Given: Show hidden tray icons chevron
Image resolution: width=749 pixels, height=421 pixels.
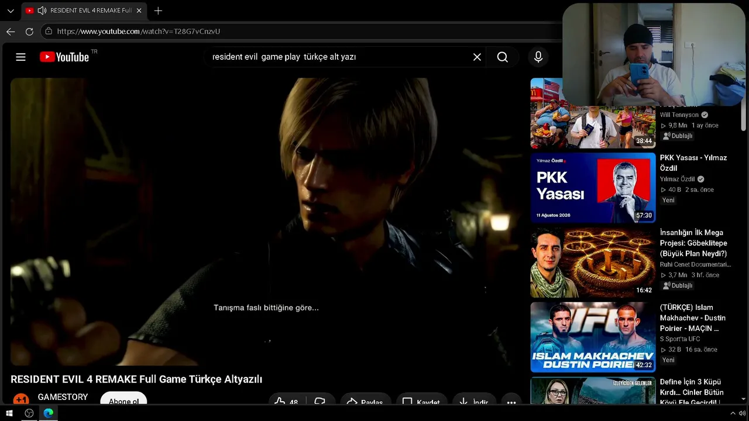Looking at the screenshot, I should pyautogui.click(x=733, y=413).
